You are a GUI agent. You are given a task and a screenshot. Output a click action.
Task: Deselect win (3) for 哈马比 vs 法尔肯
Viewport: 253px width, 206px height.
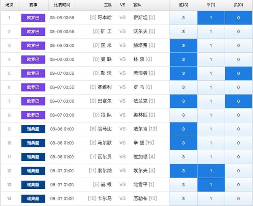(x=184, y=129)
